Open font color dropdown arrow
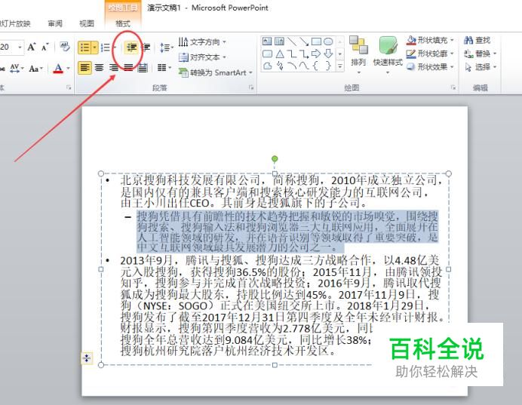 pyautogui.click(x=68, y=69)
